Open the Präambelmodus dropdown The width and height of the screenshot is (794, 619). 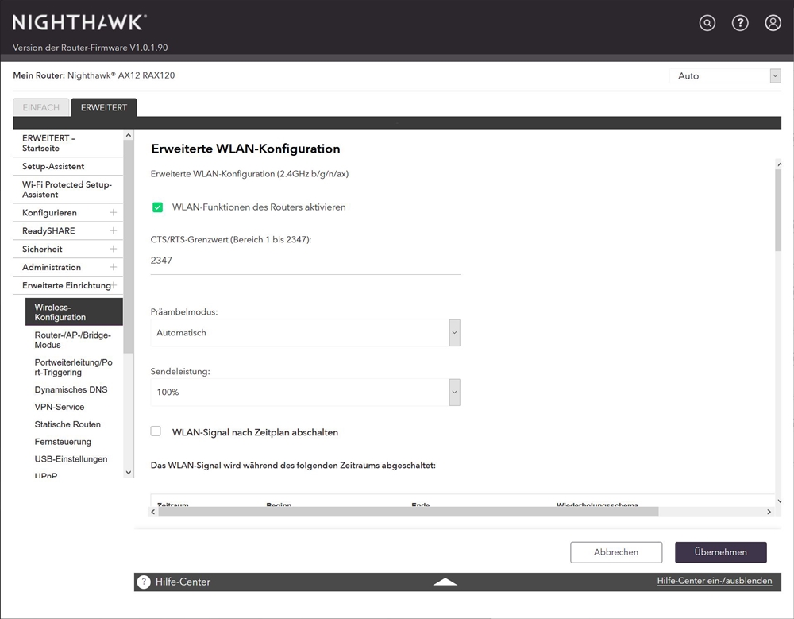click(x=305, y=333)
